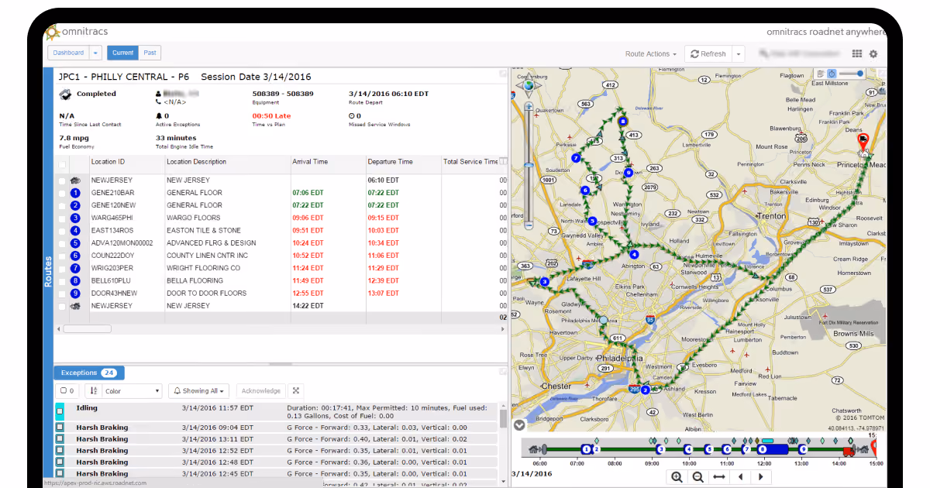The height and width of the screenshot is (488, 930).
Task: Open the Dashboard dropdown arrow
Action: pos(96,53)
